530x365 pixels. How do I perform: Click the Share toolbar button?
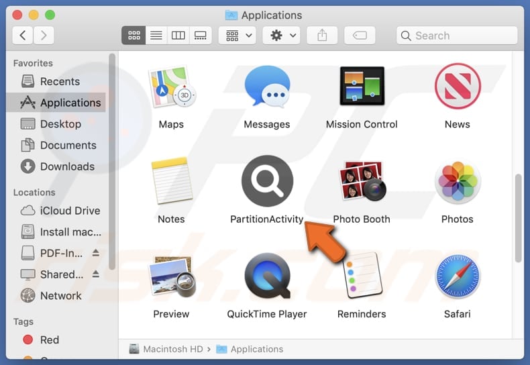[x=322, y=35]
